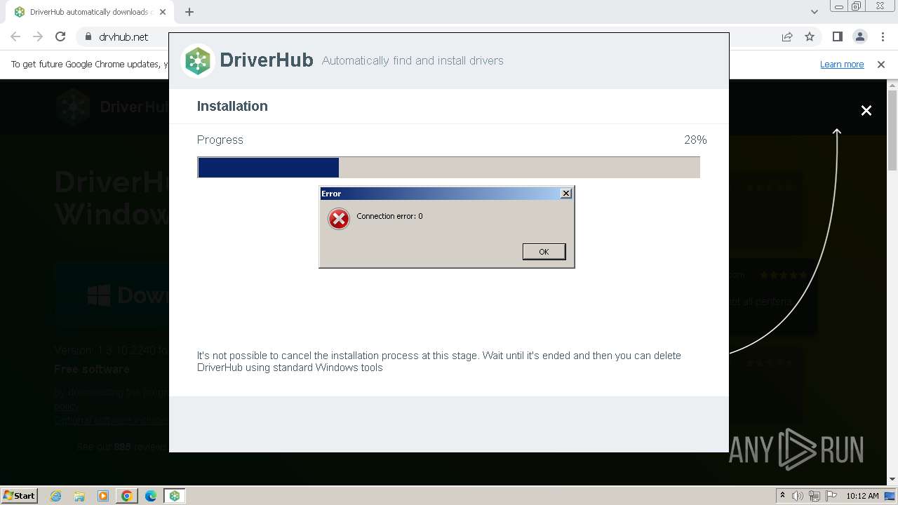
Task: Open Windows Media Player from the taskbar
Action: tap(103, 496)
